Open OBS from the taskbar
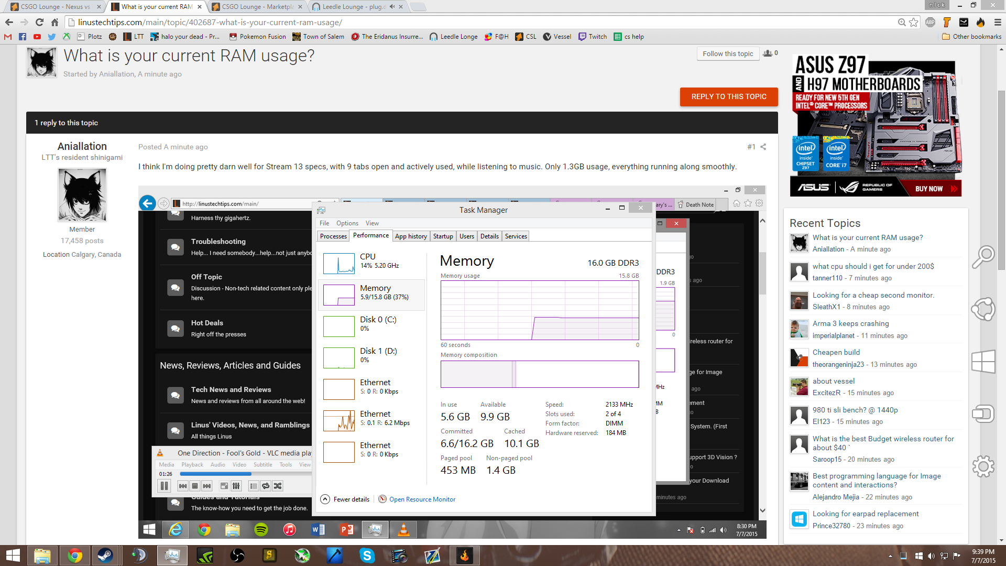The height and width of the screenshot is (566, 1006). tap(237, 556)
